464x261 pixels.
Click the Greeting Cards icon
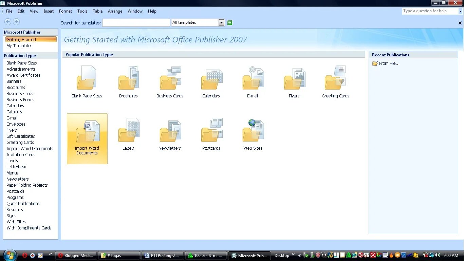tap(335, 80)
